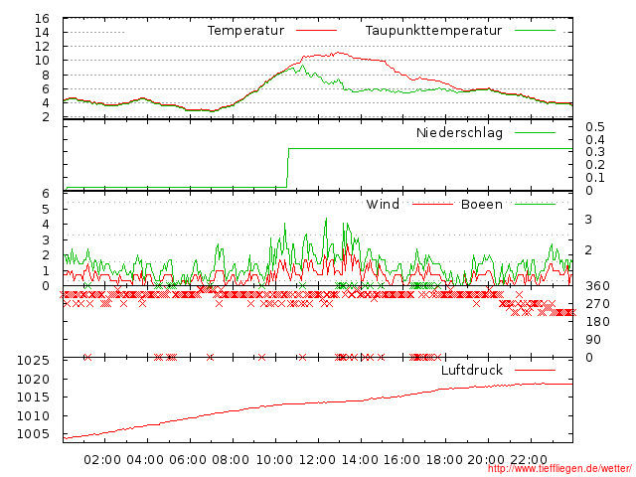Screen dimensions: 636x477
Task: Click the 12:00 time axis label
Action: [317, 460]
